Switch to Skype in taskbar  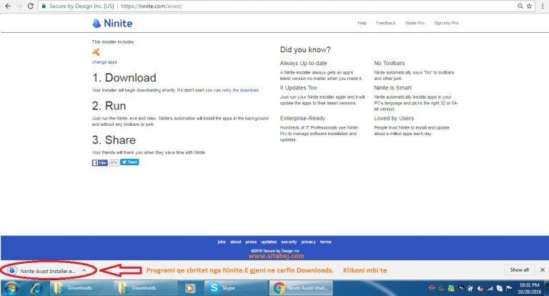(237, 288)
